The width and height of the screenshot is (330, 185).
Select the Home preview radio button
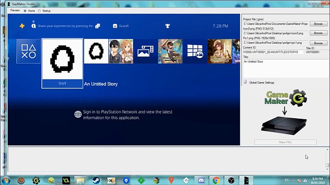(x=25, y=11)
